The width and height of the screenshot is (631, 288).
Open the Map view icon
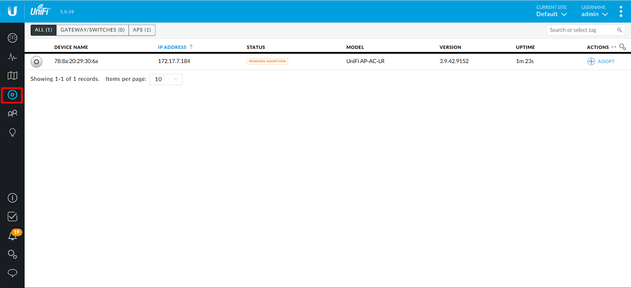click(x=12, y=76)
